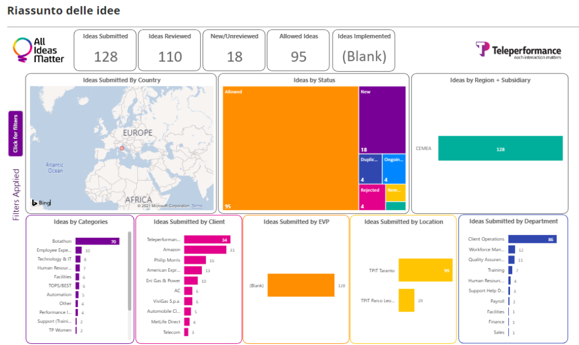This screenshot has width=579, height=345.
Task: Select the CEMEA 128 region bar
Action: 500,148
